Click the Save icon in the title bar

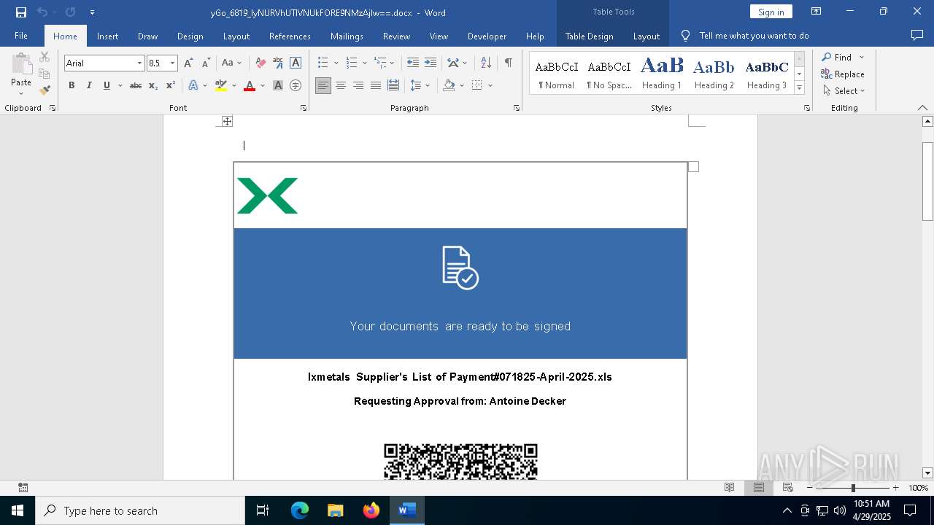click(x=21, y=12)
